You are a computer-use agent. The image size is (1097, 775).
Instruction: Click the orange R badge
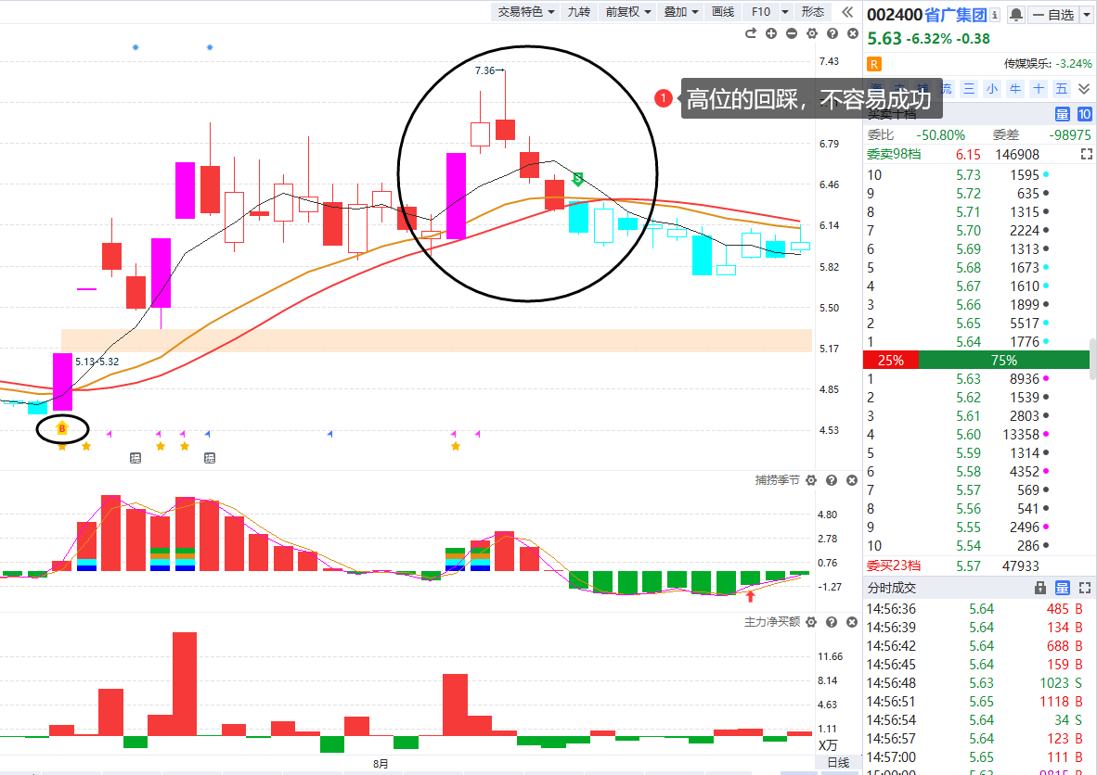click(874, 64)
